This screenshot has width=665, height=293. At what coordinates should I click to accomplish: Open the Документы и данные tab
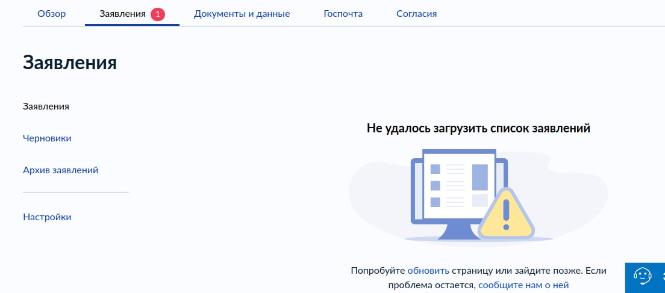click(242, 14)
